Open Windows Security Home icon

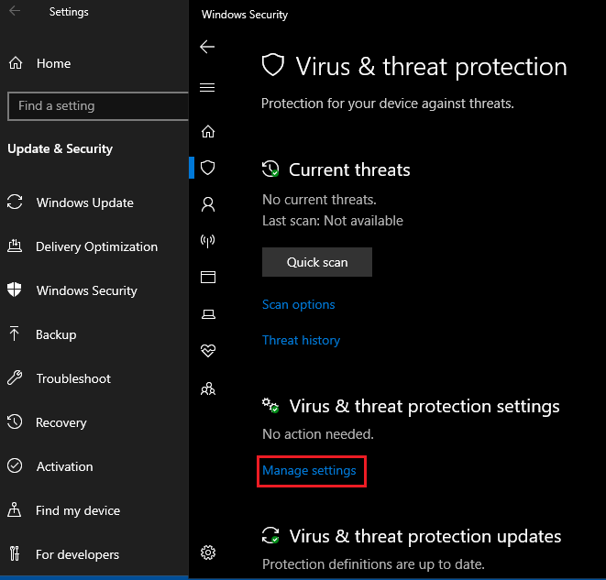point(208,132)
